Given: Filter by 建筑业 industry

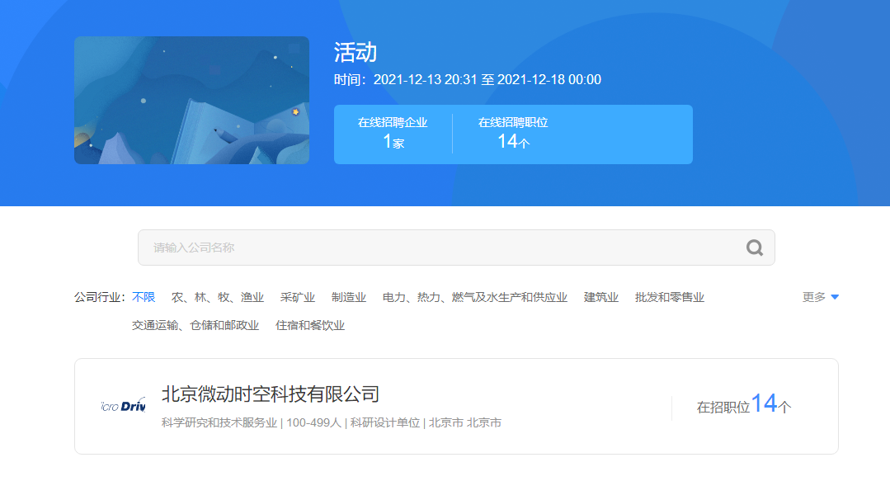Looking at the screenshot, I should (601, 297).
